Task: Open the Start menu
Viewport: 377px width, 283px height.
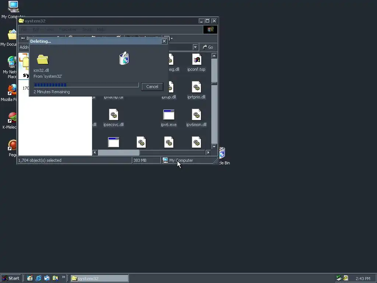Action: (x=11, y=279)
